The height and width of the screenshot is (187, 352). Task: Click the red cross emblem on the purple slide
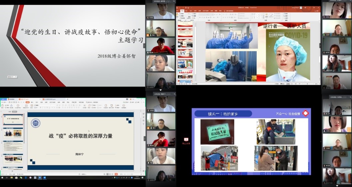point(305,113)
